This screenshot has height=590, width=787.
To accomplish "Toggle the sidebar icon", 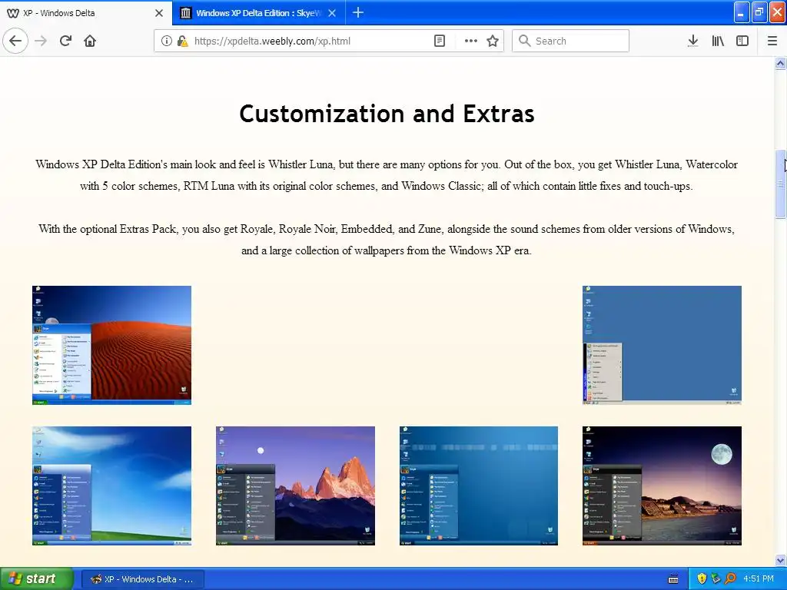I will tap(742, 41).
